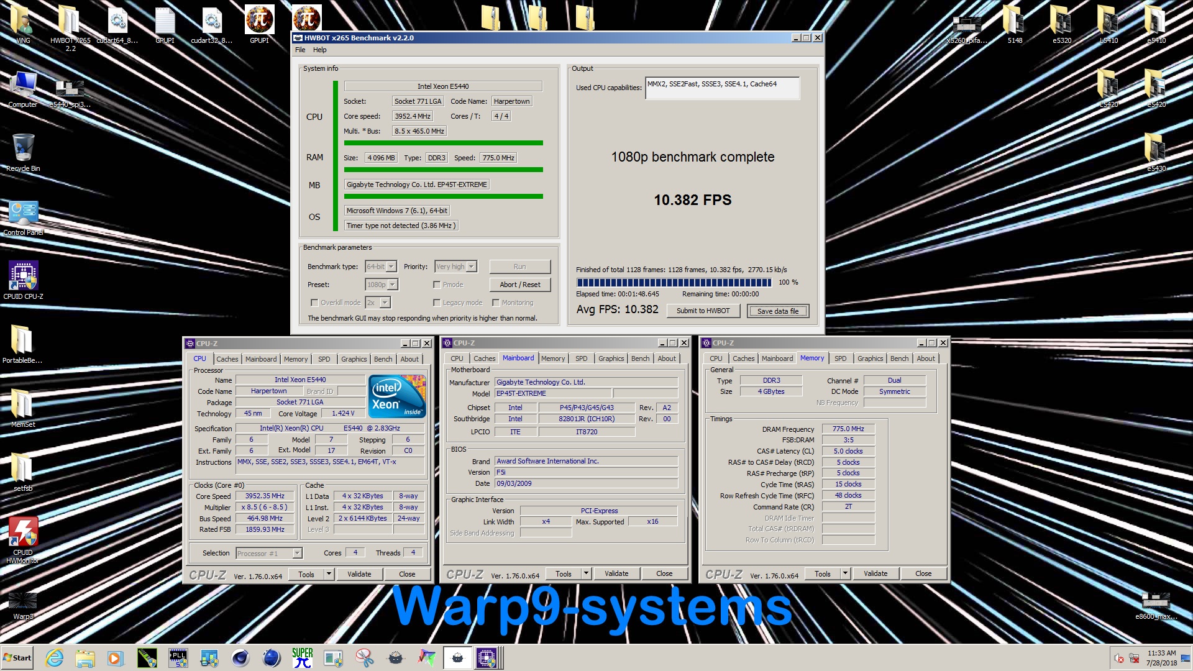This screenshot has width=1193, height=671.
Task: Open HWBOT X265 2.2 desktop folder
Action: tap(70, 28)
